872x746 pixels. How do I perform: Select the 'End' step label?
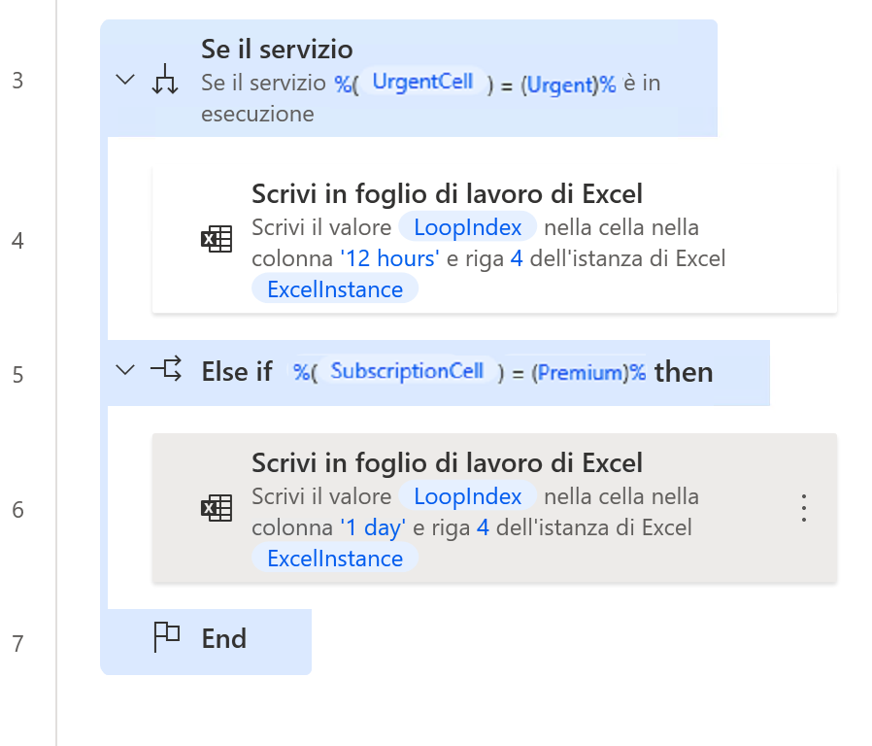click(224, 638)
